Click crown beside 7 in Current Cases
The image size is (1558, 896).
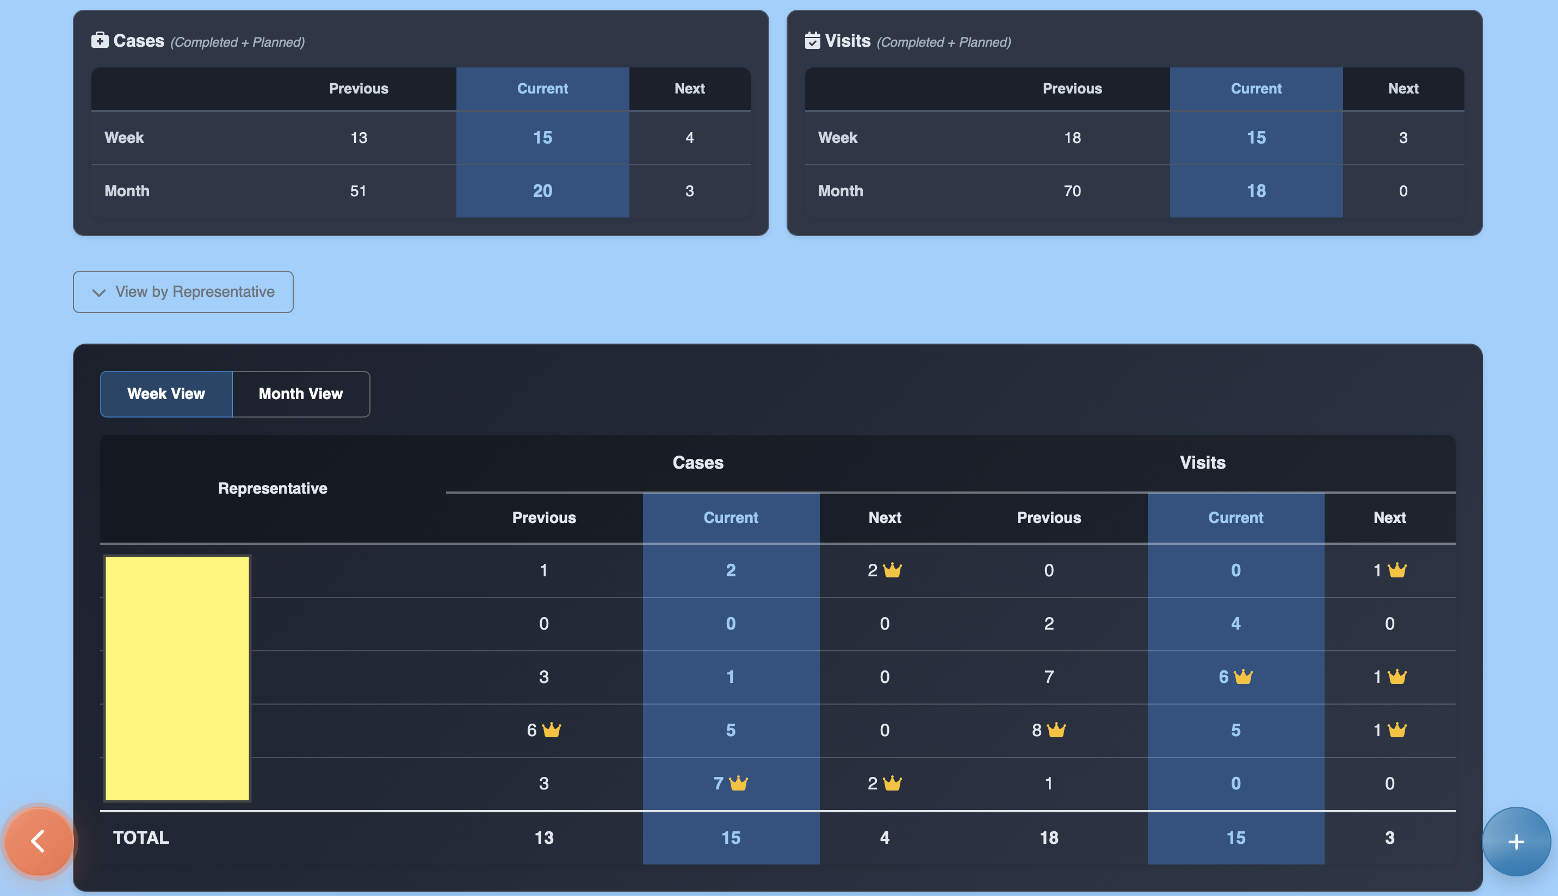[x=738, y=783]
